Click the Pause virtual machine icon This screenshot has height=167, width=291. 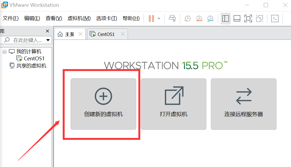pos(151,18)
